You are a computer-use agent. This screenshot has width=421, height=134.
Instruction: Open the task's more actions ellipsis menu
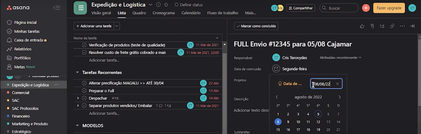[x=402, y=26]
